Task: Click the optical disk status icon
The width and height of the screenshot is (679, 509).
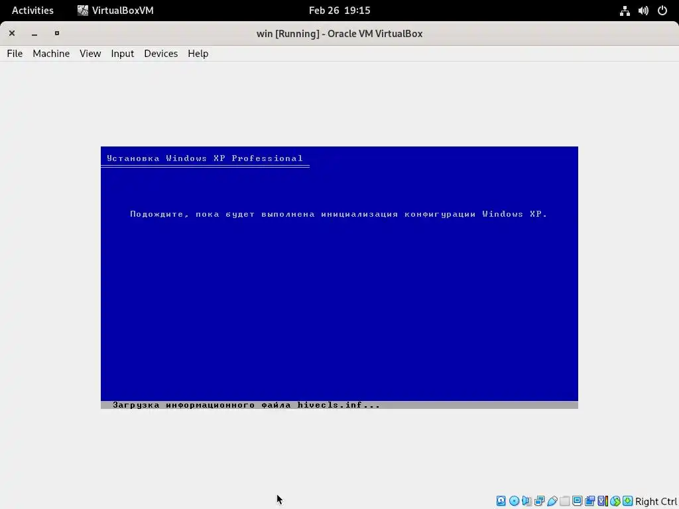Action: [515, 501]
